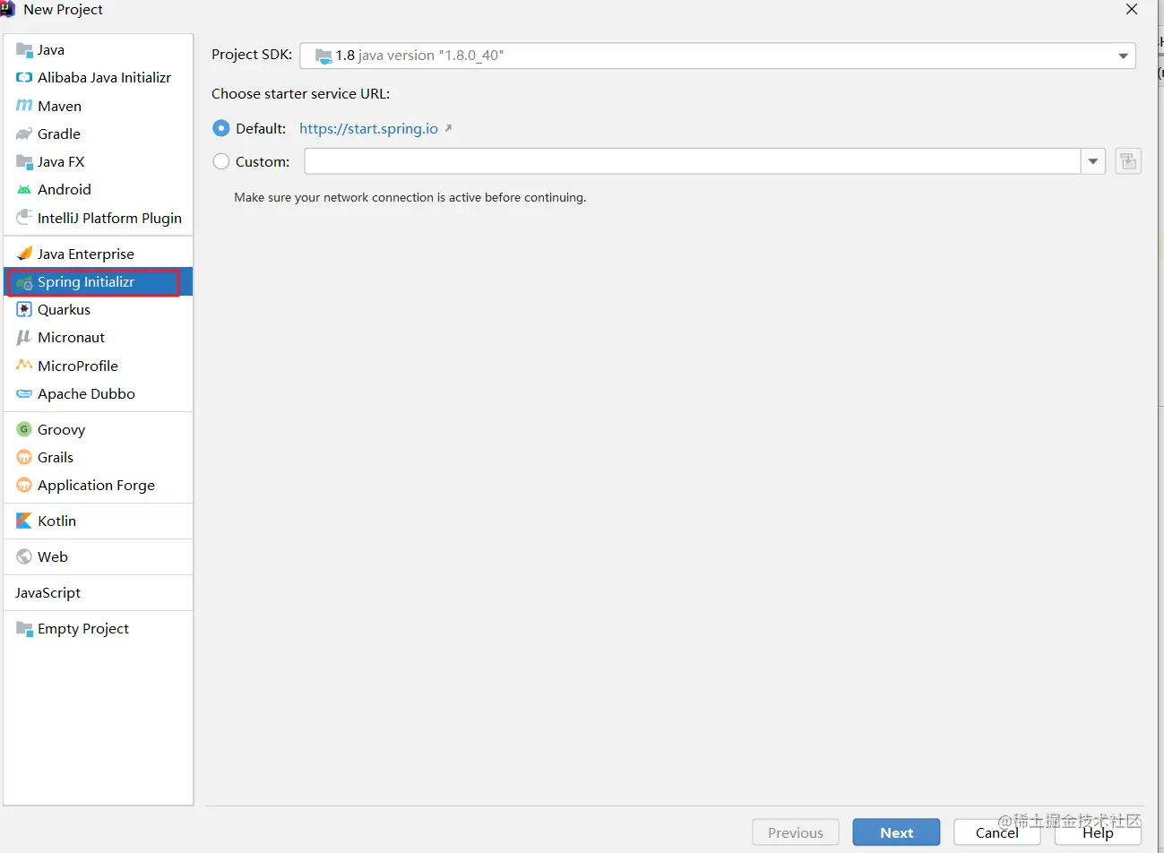Screen dimensions: 1164x853
Task: Click the Maven m icon
Action: point(24,106)
